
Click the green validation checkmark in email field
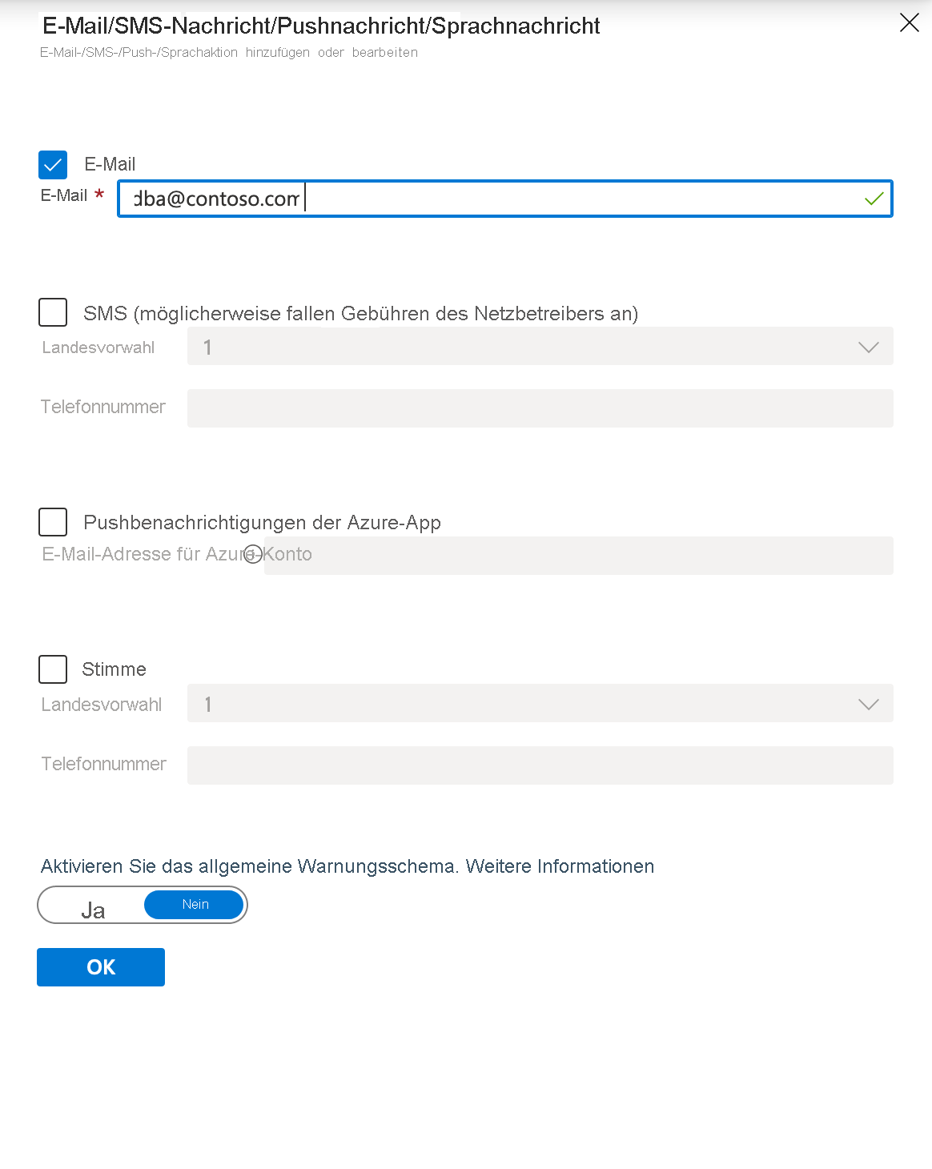point(874,199)
